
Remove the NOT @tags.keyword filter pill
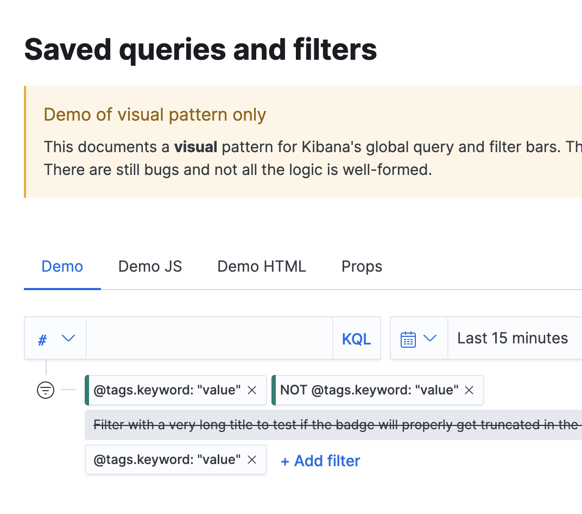(469, 390)
